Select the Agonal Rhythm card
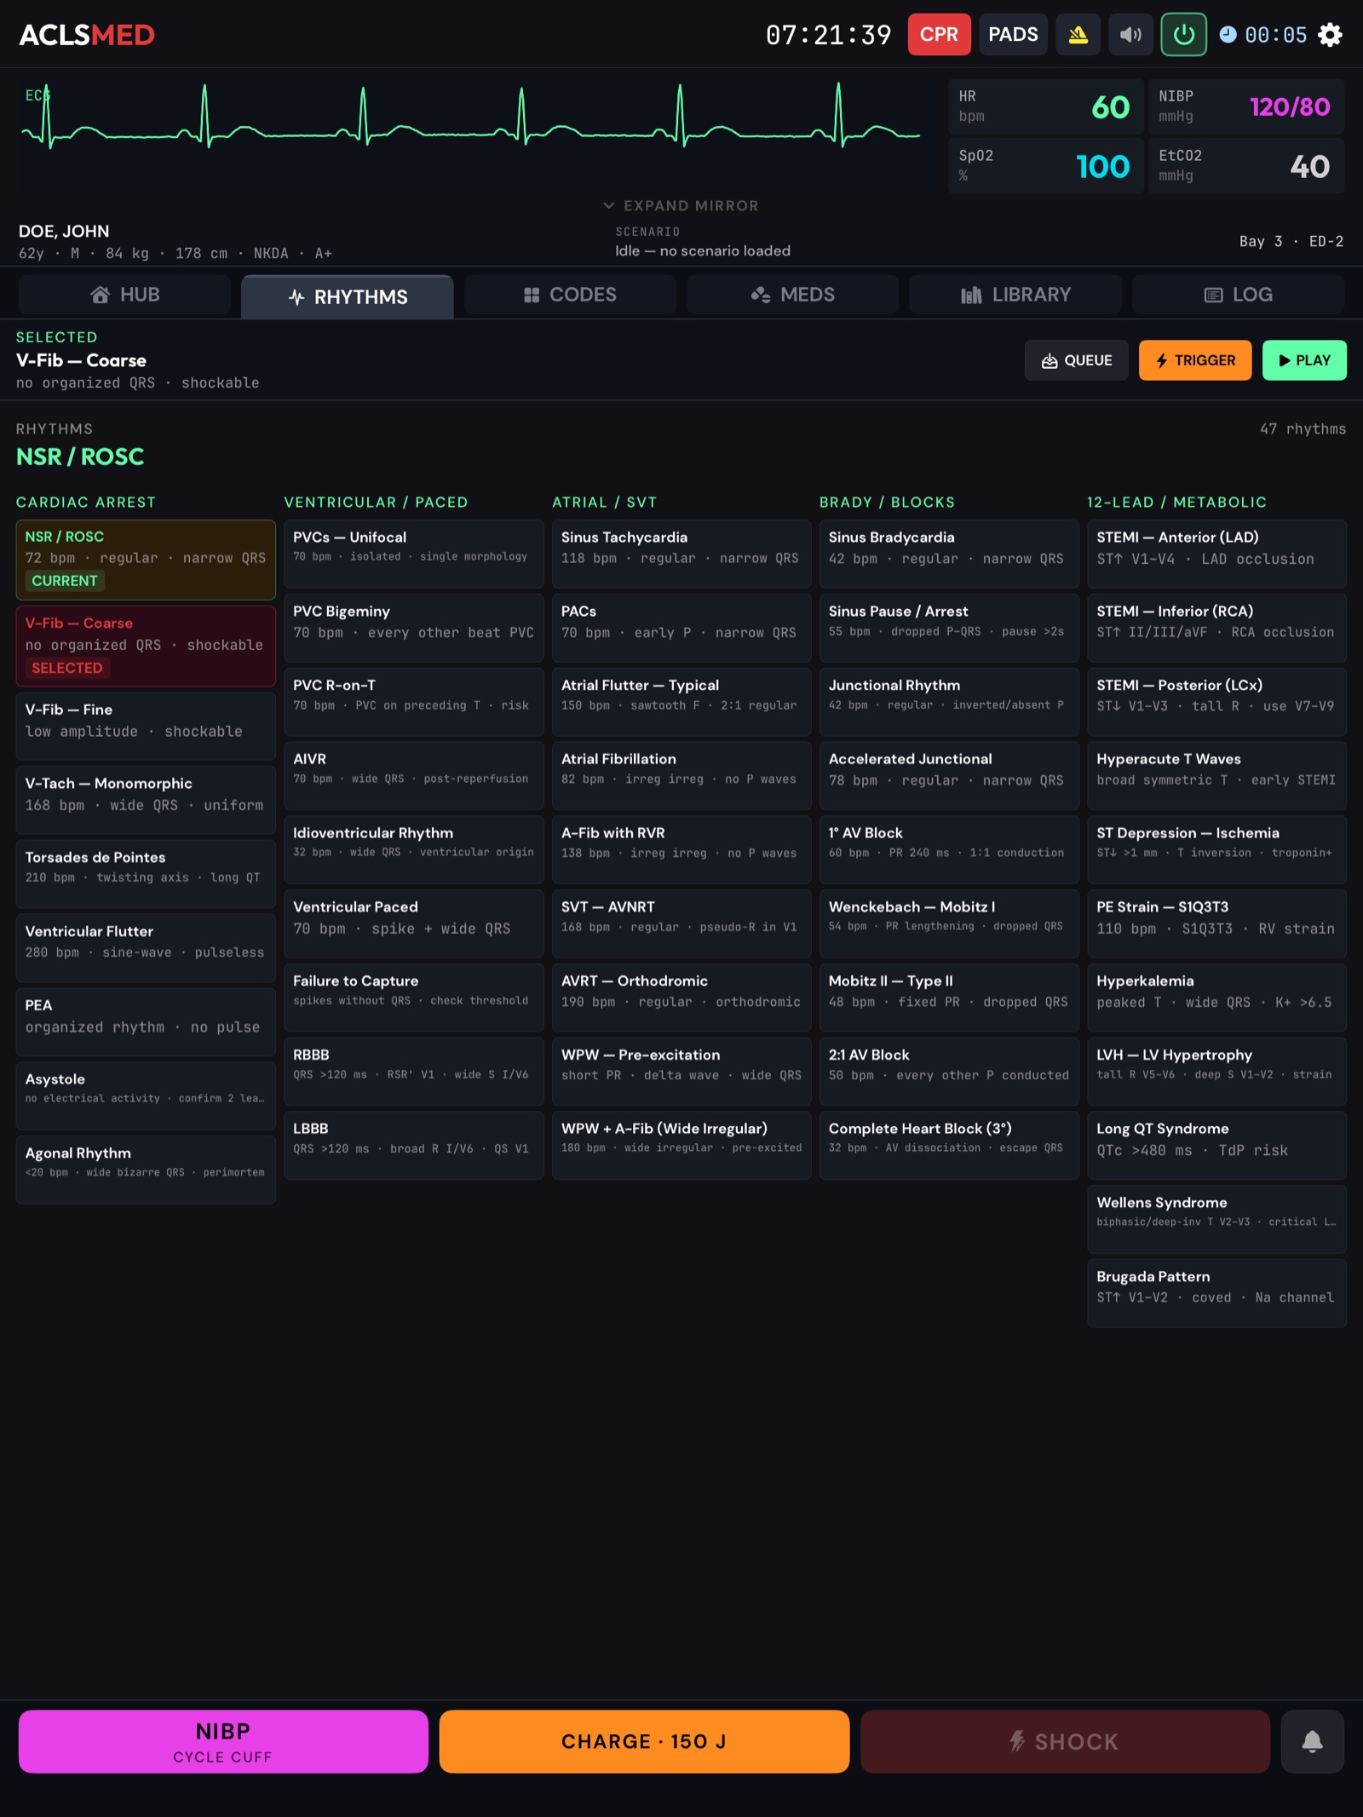 point(146,1170)
